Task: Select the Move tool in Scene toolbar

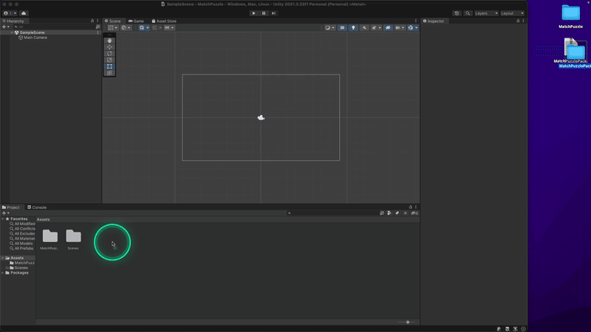Action: (x=109, y=47)
